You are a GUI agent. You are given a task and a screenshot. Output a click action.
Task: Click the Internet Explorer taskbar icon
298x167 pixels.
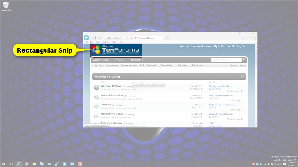click(x=19, y=164)
